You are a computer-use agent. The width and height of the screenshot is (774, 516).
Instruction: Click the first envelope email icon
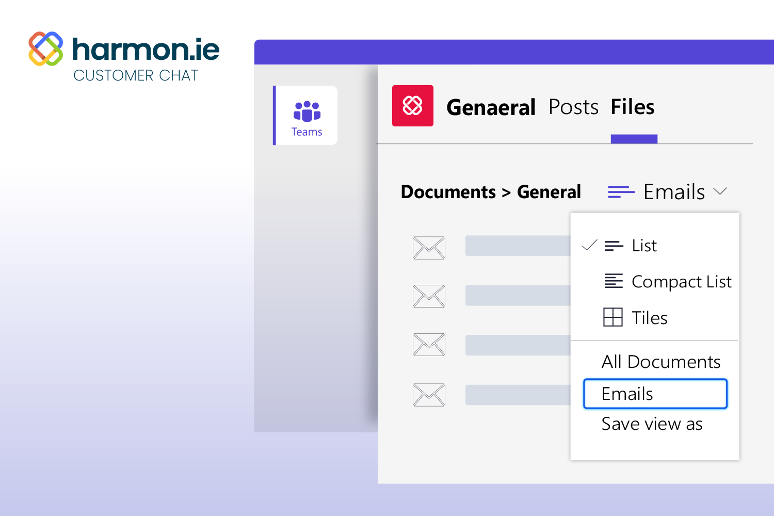(x=429, y=248)
